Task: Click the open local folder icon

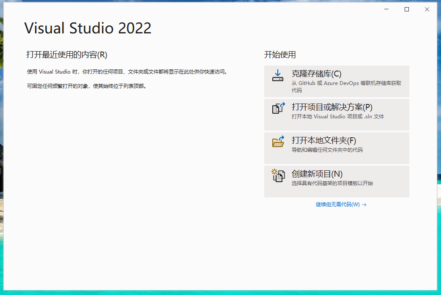Action: (x=278, y=142)
